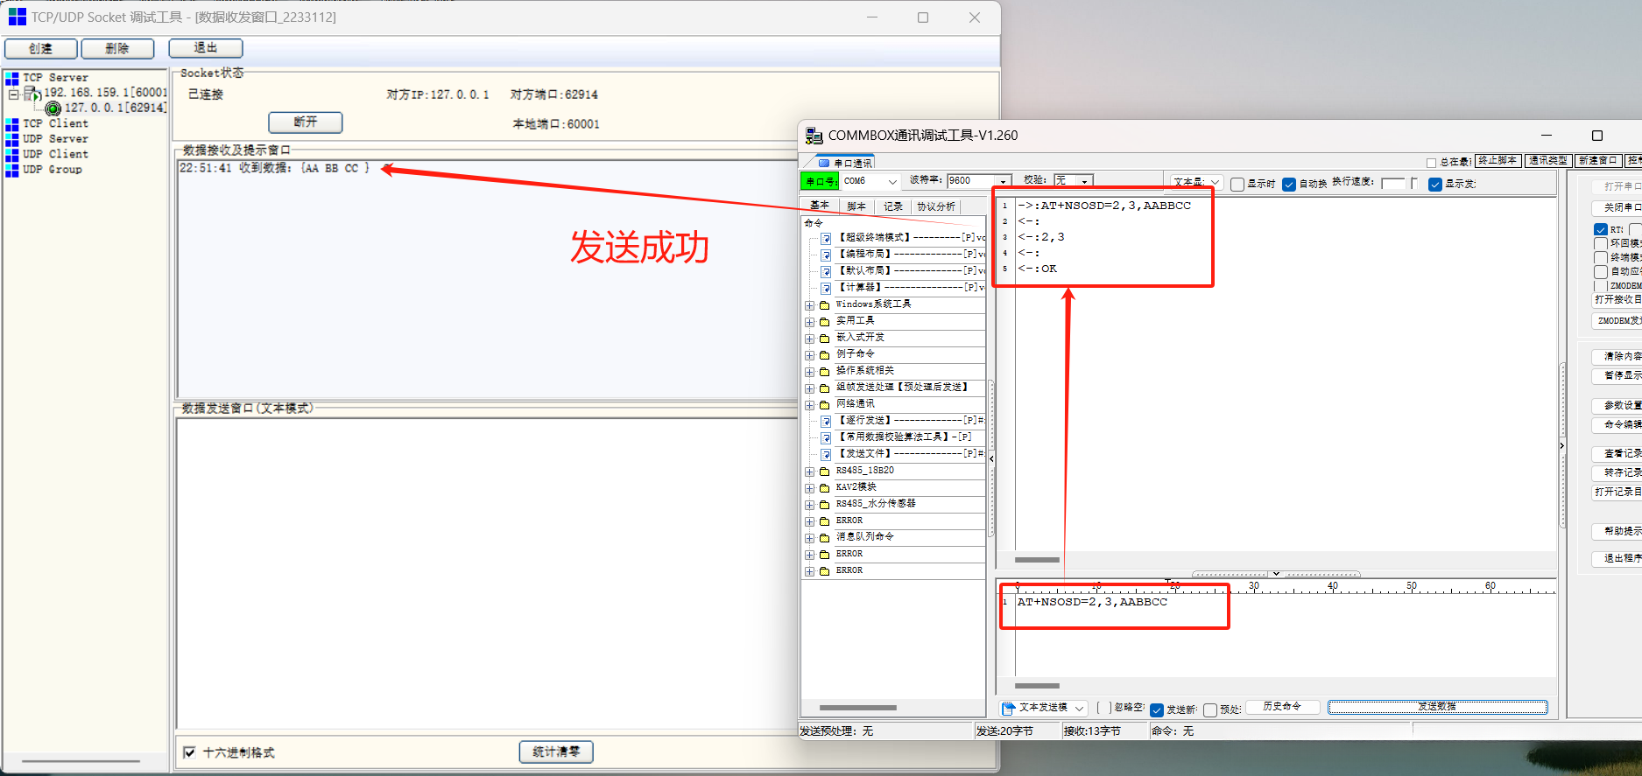Click the 192.168.159.1[60001] server icon
Screen dimensions: 1642x776
click(32, 93)
